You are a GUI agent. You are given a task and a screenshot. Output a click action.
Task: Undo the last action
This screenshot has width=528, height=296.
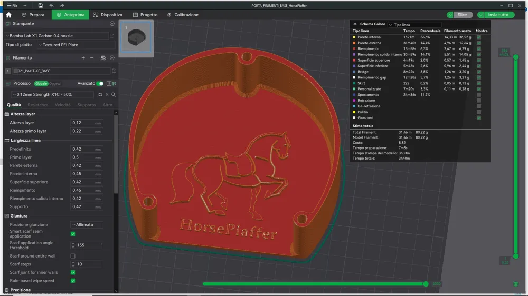point(51,5)
